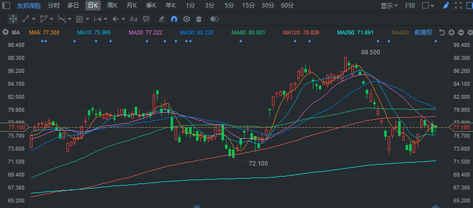Collapse the MA indicator with triangle button

[5, 32]
